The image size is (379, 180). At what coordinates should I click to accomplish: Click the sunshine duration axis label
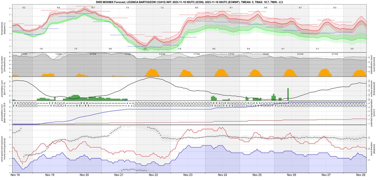click(x=4, y=65)
